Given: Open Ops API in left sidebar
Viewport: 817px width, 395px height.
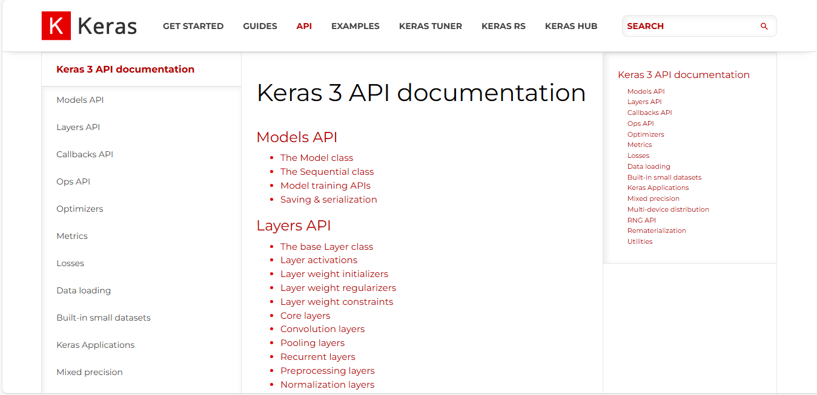Looking at the screenshot, I should click(x=73, y=181).
